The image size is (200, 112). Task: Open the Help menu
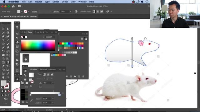click(x=92, y=2)
